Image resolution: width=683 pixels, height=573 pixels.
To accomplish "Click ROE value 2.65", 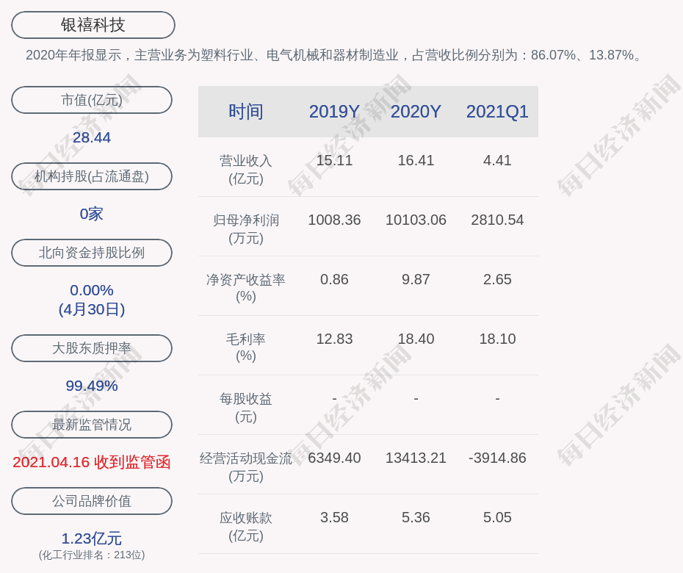I will coord(497,279).
